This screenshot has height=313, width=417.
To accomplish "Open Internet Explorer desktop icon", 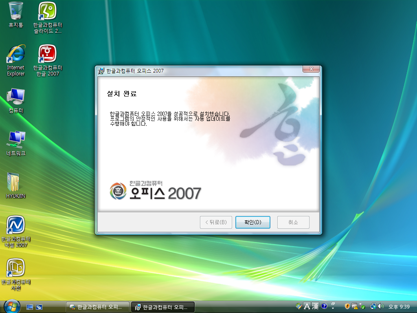I will (16, 61).
